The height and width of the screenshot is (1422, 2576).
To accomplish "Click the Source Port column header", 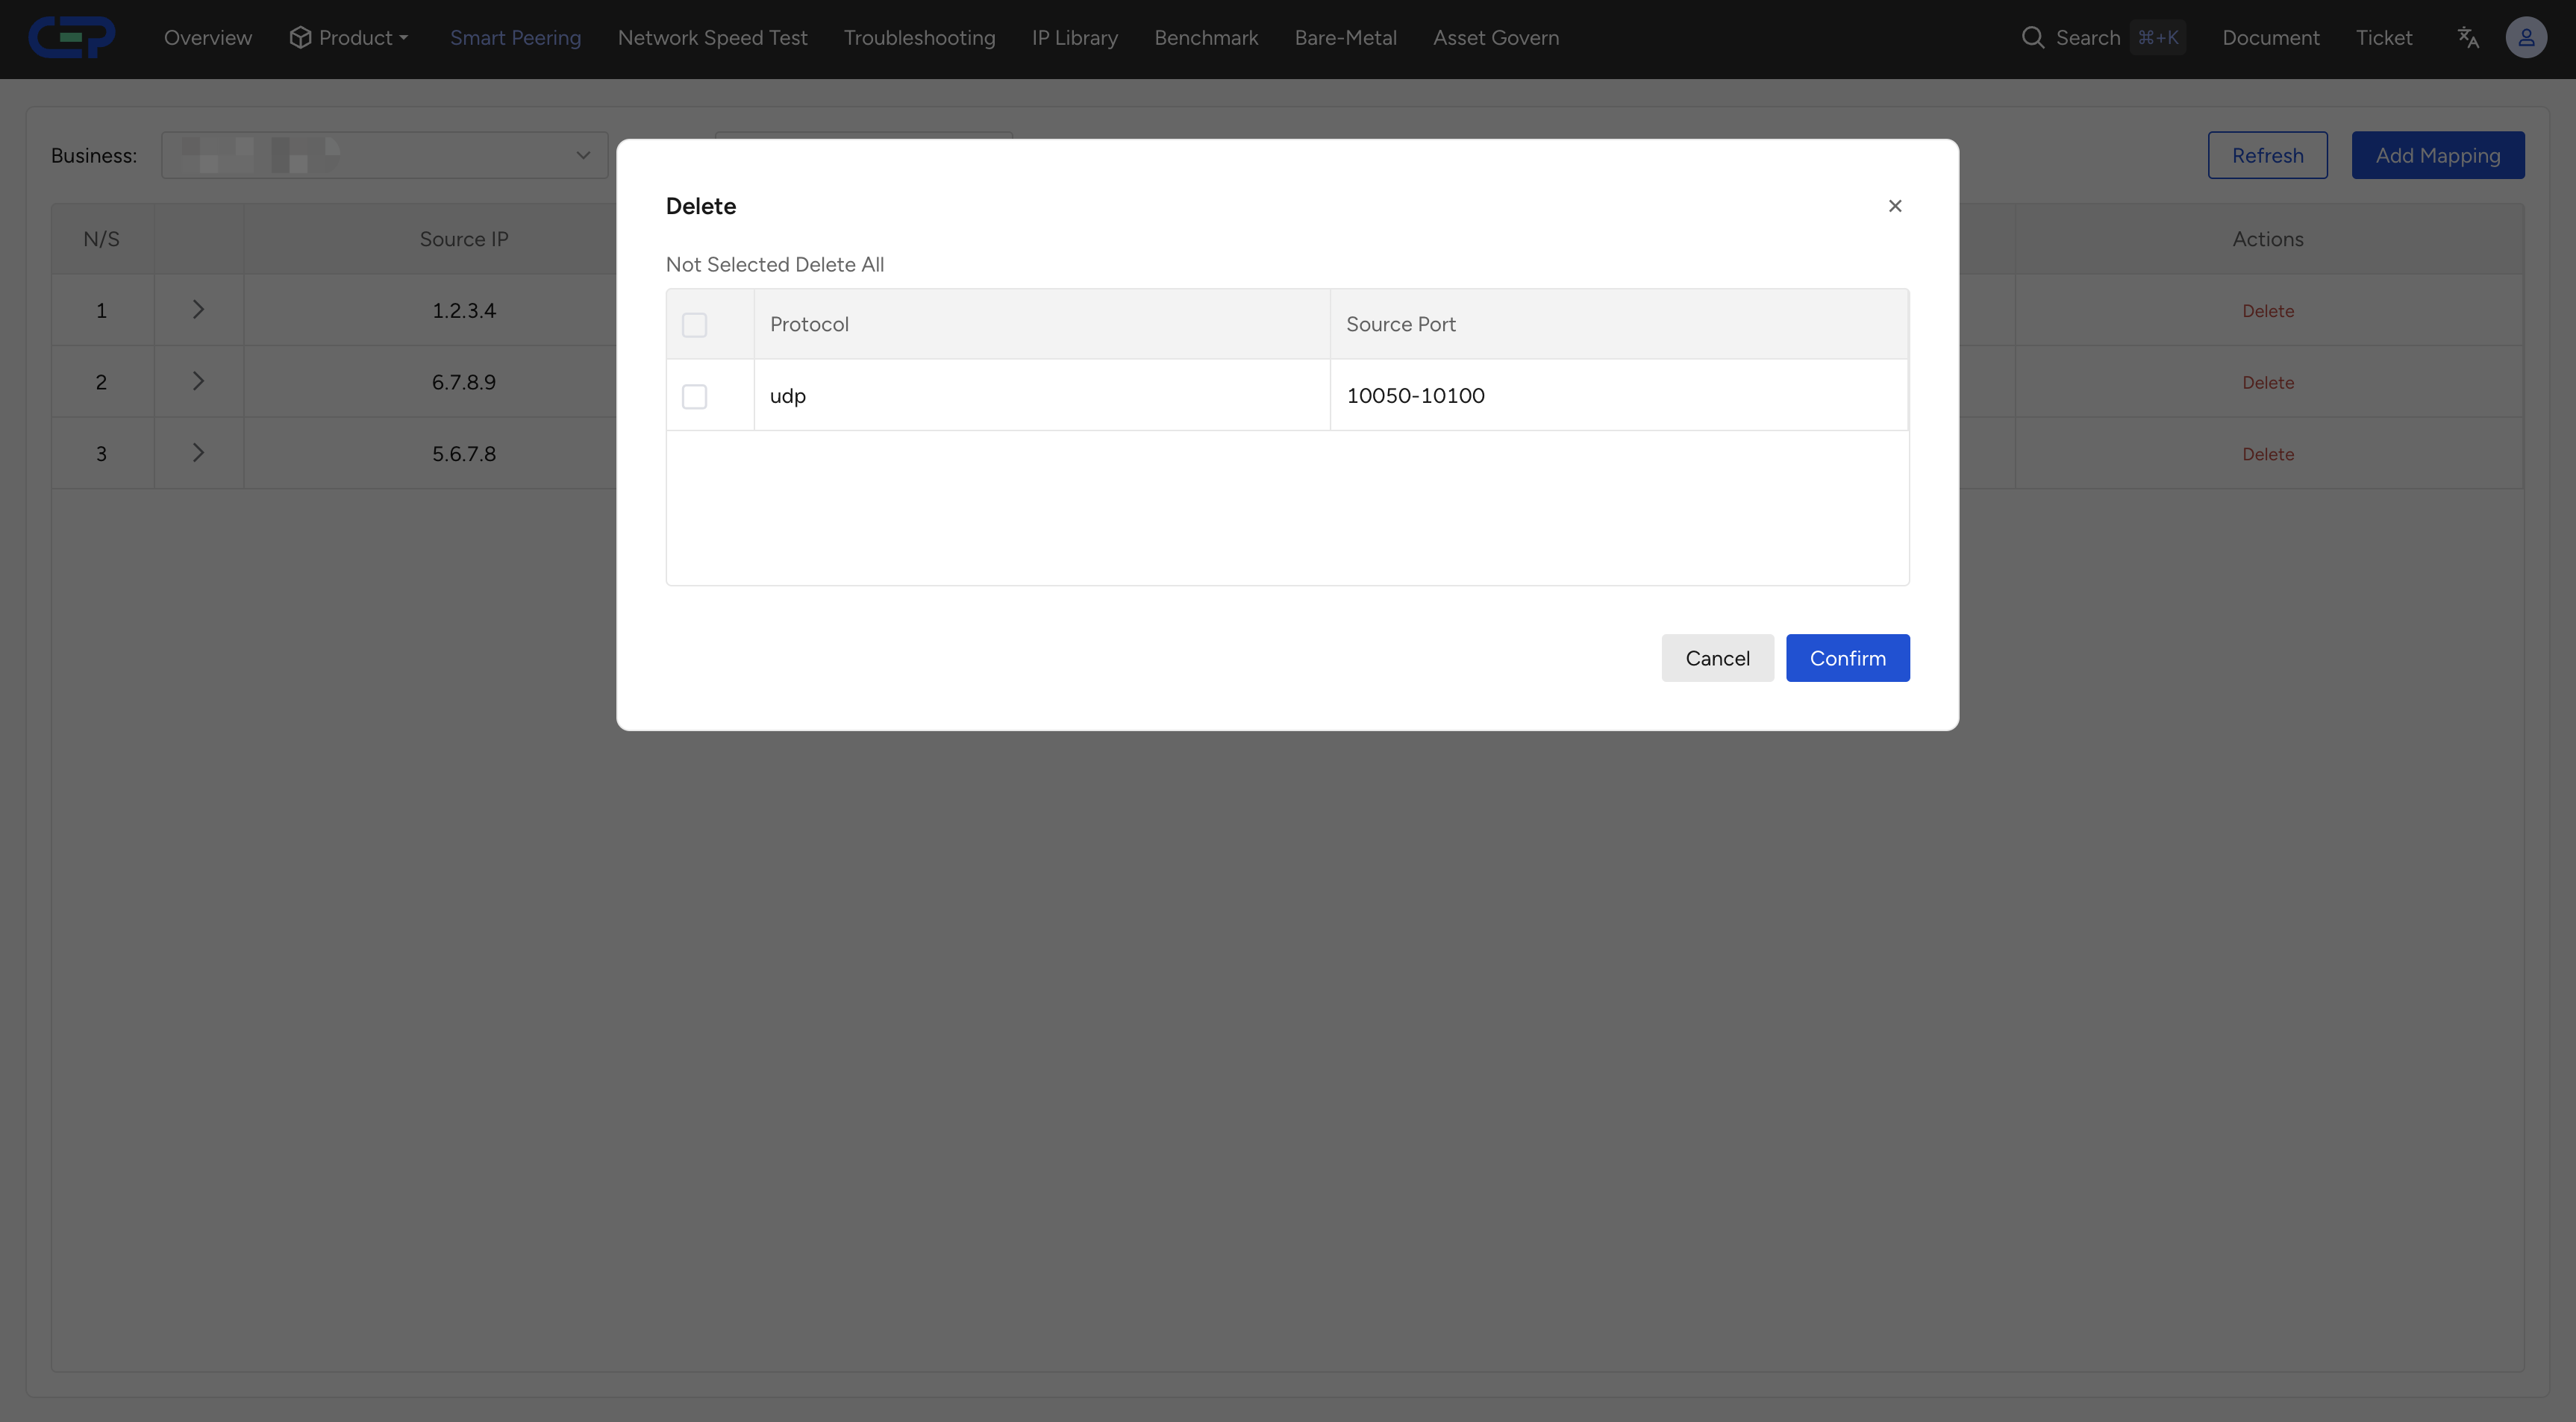I will click(x=1619, y=324).
